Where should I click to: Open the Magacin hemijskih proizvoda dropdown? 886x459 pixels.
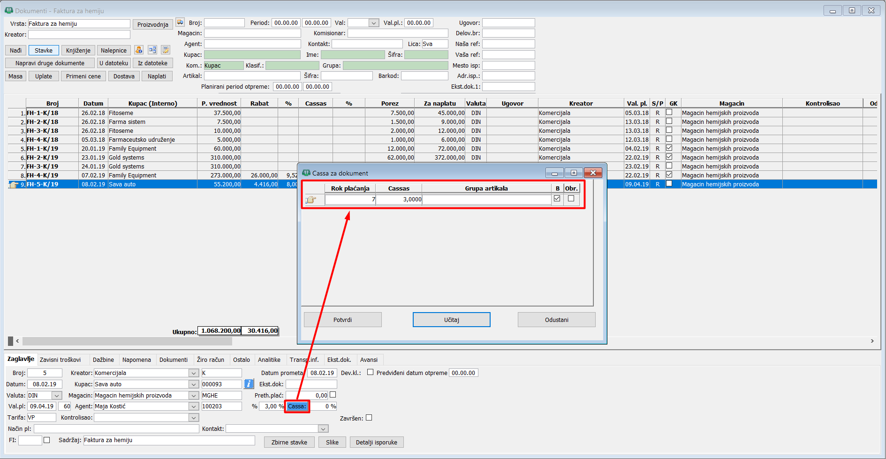pos(194,395)
